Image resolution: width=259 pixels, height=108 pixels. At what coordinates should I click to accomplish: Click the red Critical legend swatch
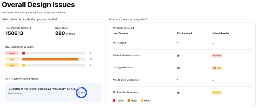click(114, 101)
